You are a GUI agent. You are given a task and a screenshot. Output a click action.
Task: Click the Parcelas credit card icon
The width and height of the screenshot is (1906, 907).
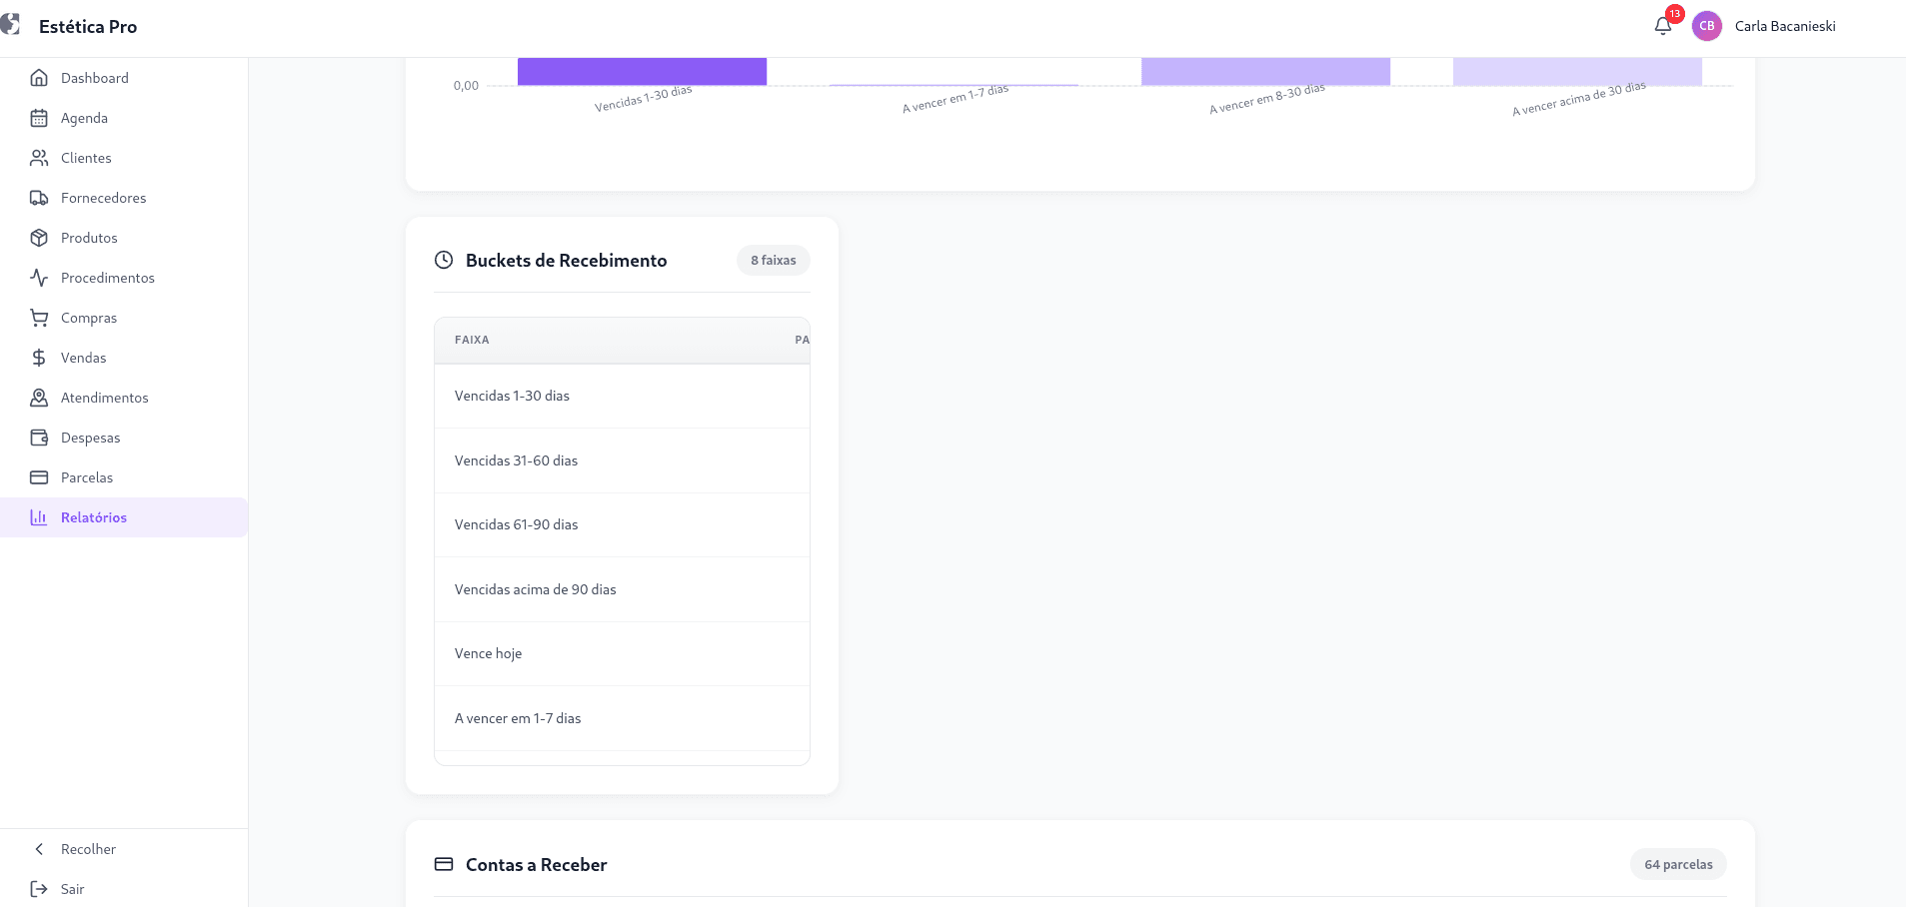point(39,477)
